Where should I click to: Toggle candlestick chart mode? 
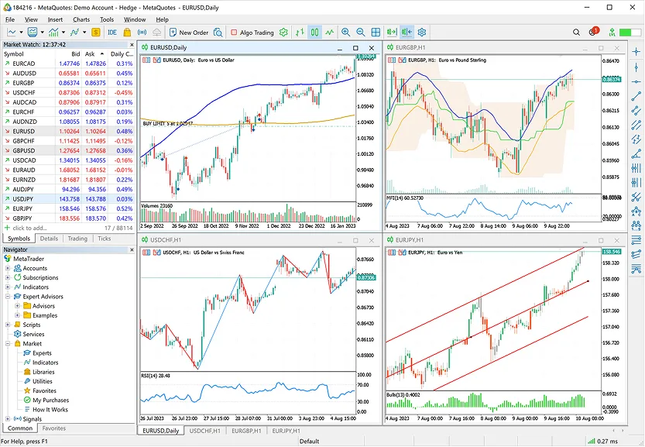[x=314, y=32]
